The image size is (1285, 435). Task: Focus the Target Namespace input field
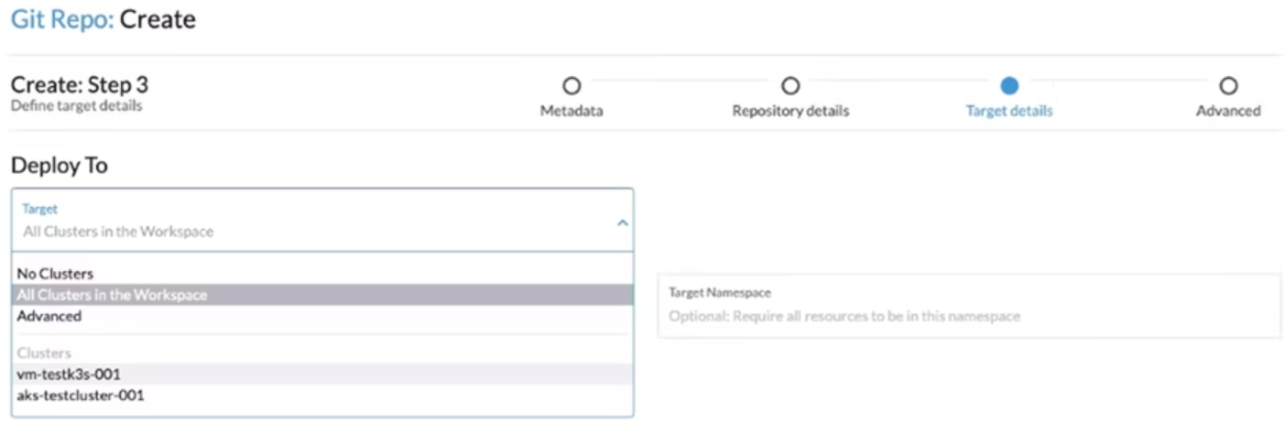pos(967,317)
